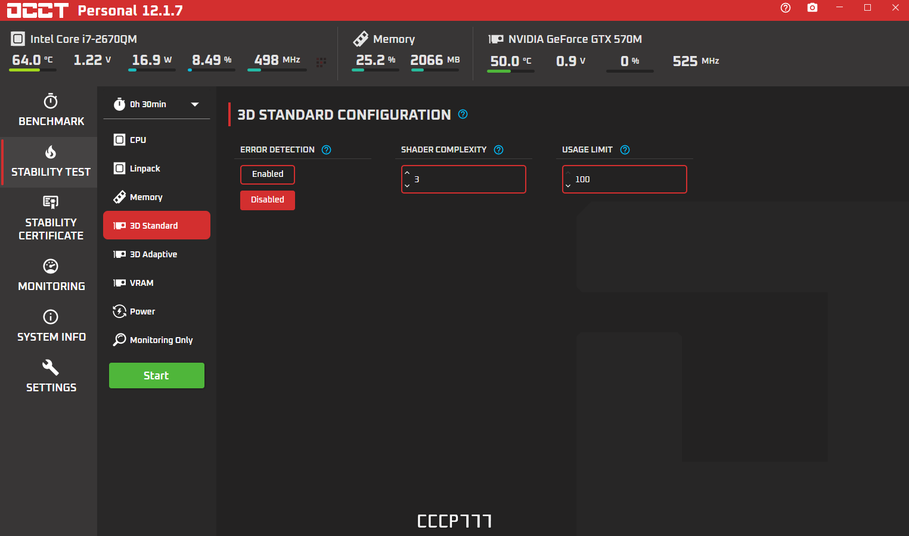Click the memory 2066 MB reading
Image resolution: width=909 pixels, height=536 pixels.
point(435,60)
